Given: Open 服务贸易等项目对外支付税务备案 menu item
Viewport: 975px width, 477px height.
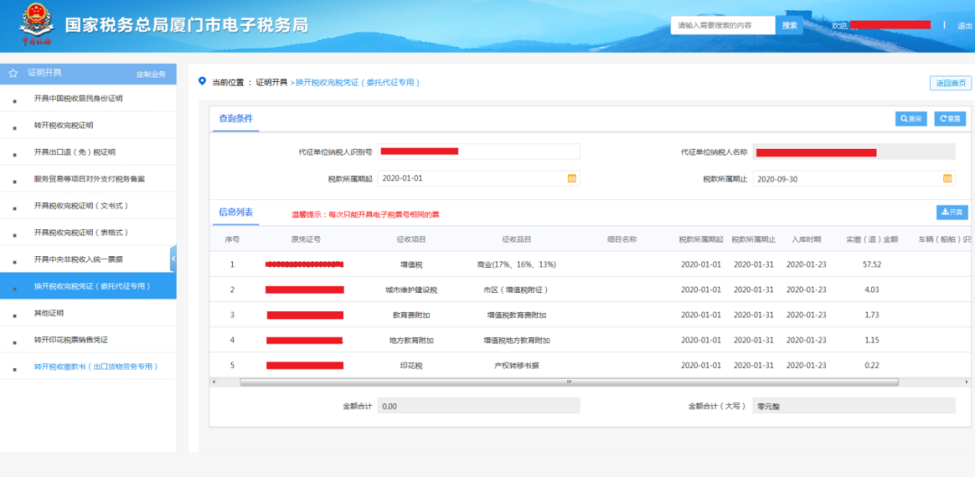Looking at the screenshot, I should click(x=88, y=179).
